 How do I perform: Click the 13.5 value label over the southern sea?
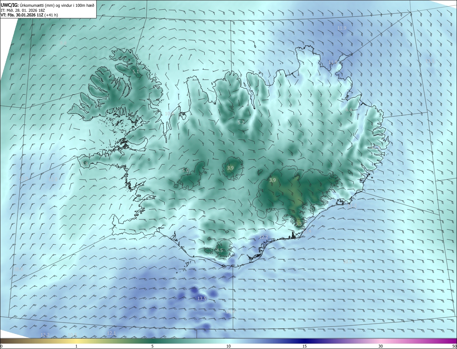coord(202,298)
